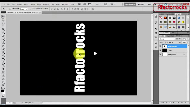190x107 pixels.
Task: Switch to the Channels tab
Action: click(170, 36)
